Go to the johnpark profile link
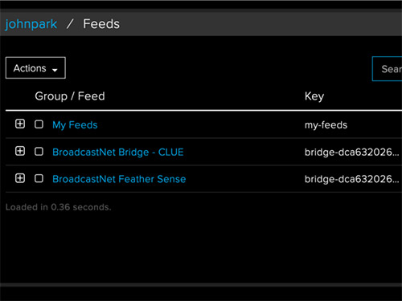This screenshot has width=402, height=301. click(31, 24)
